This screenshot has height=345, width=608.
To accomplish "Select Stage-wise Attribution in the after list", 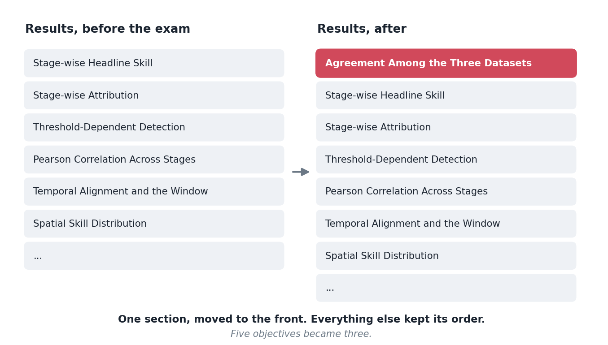I will 446,128.
